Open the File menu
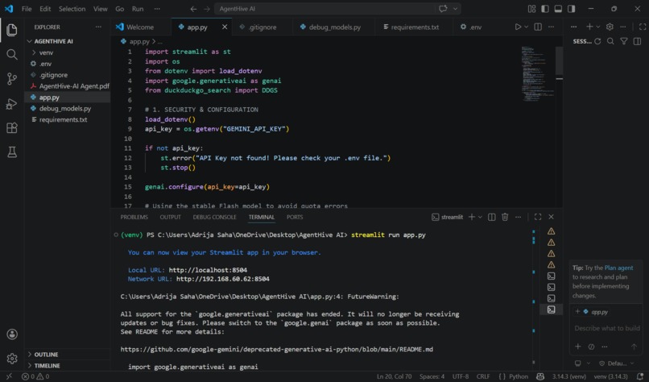 27,9
